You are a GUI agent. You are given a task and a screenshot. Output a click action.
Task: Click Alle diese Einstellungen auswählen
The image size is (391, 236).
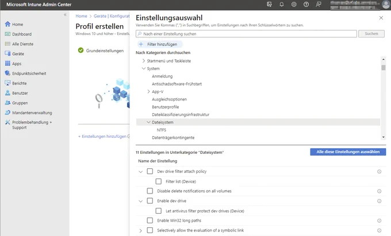[348, 152]
